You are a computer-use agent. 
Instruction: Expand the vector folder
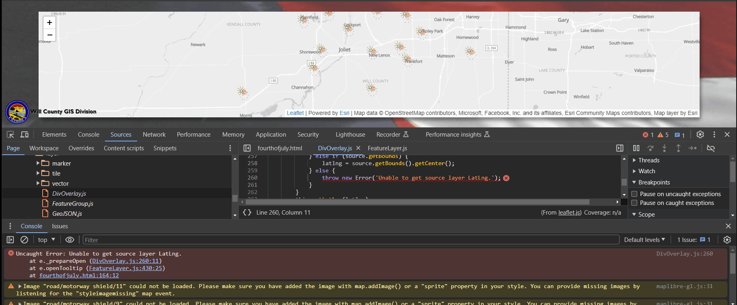[x=38, y=183]
